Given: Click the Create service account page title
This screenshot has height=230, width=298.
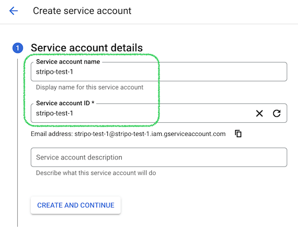Looking at the screenshot, I should tap(82, 11).
